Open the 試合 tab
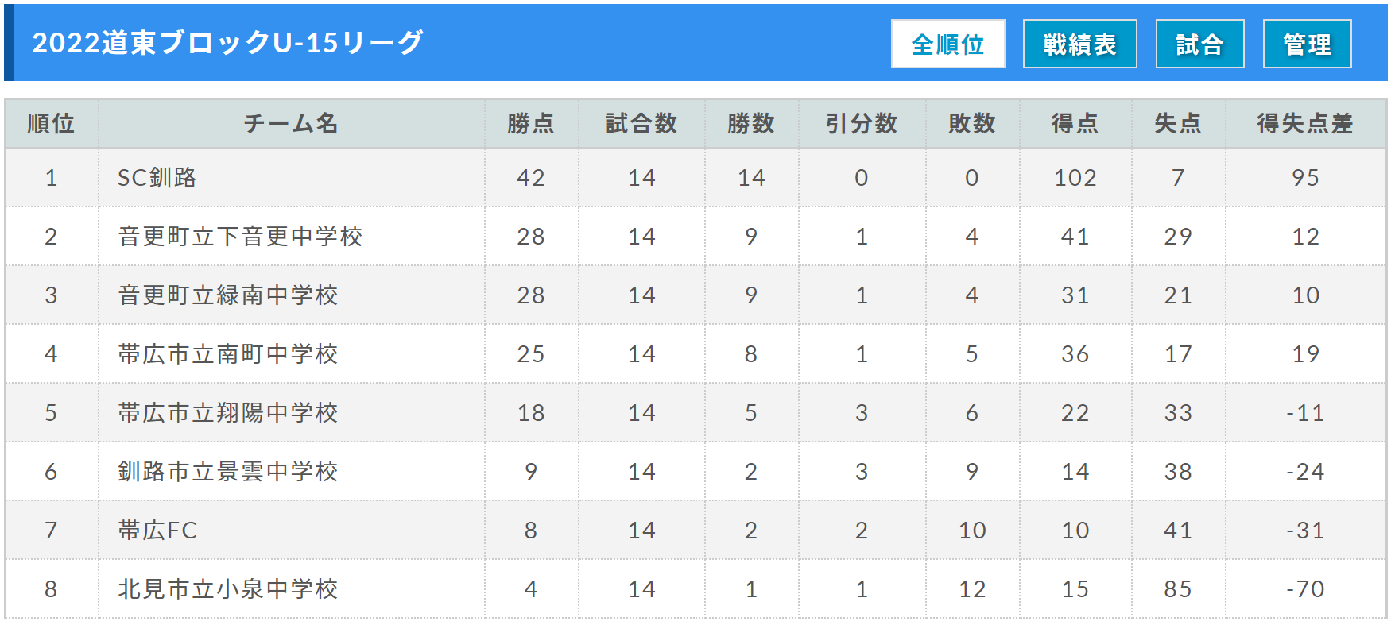This screenshot has width=1395, height=629. 1199,44
